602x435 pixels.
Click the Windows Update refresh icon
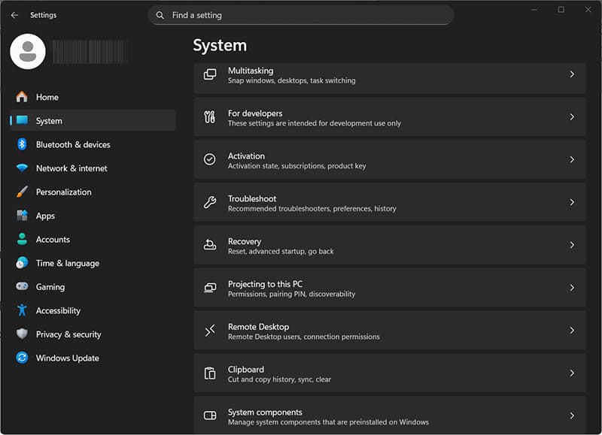[22, 358]
